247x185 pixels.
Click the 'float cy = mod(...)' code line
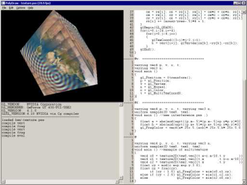(170, 165)
